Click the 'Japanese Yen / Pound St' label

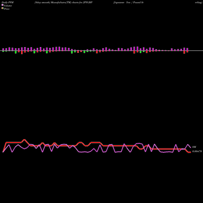click(128, 2)
